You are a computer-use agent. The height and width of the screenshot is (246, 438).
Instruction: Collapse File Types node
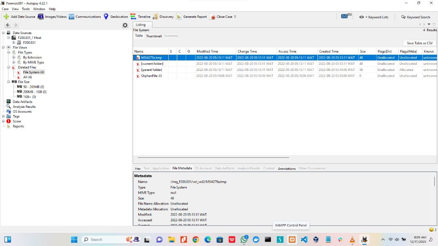click(x=9, y=53)
